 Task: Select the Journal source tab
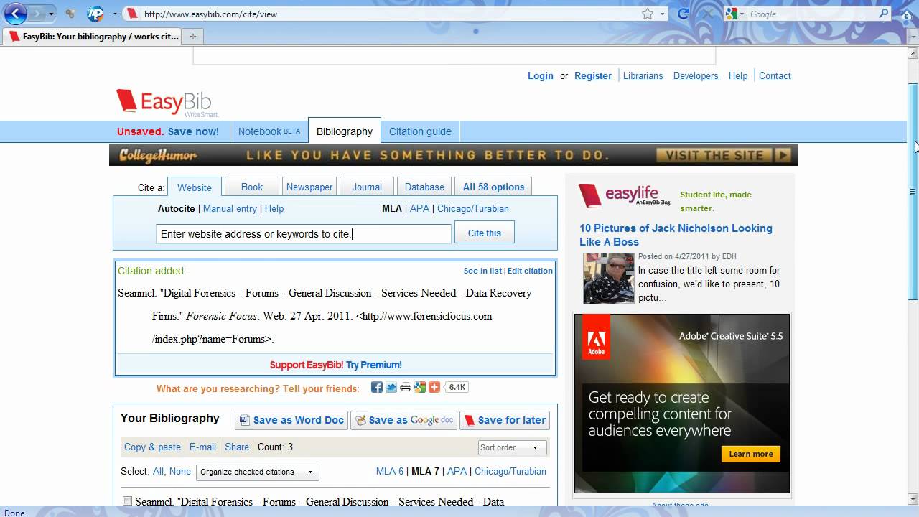[367, 187]
